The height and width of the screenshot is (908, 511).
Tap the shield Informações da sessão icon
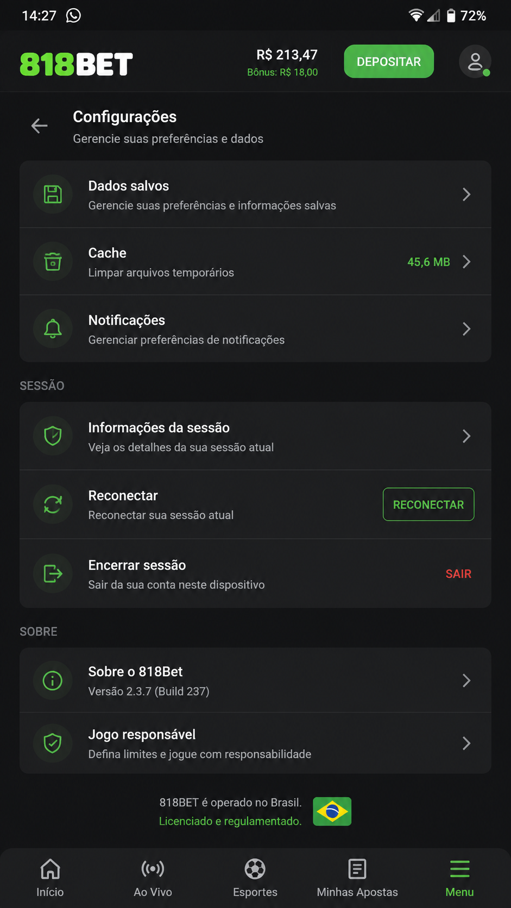(x=53, y=436)
